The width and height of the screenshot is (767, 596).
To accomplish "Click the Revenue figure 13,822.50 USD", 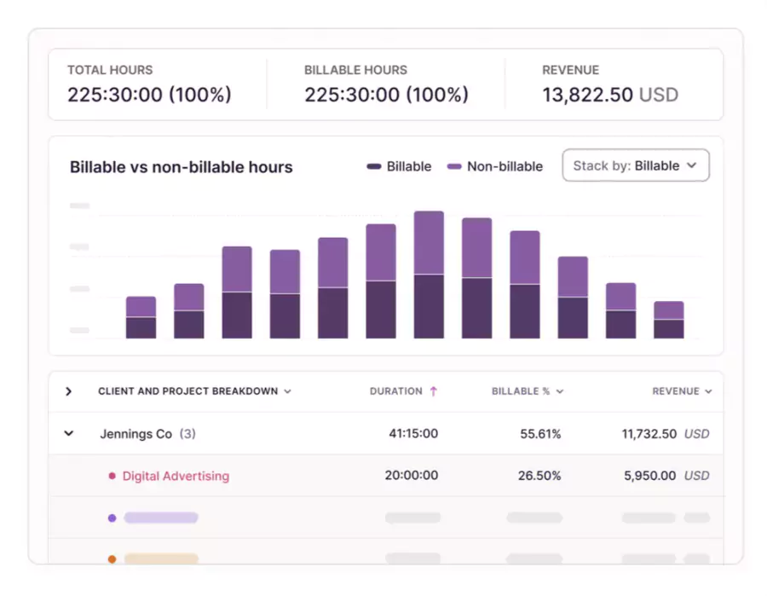I will click(x=610, y=95).
